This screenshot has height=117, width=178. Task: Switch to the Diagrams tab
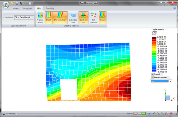[x=28, y=9]
